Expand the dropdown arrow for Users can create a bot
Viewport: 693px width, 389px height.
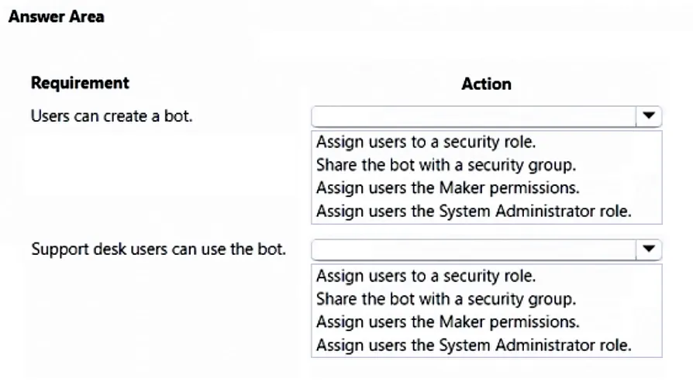(x=648, y=116)
